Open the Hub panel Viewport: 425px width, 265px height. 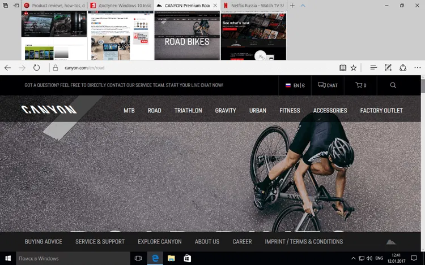373,68
